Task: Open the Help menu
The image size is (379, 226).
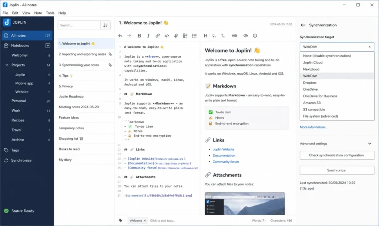Action: coord(62,13)
